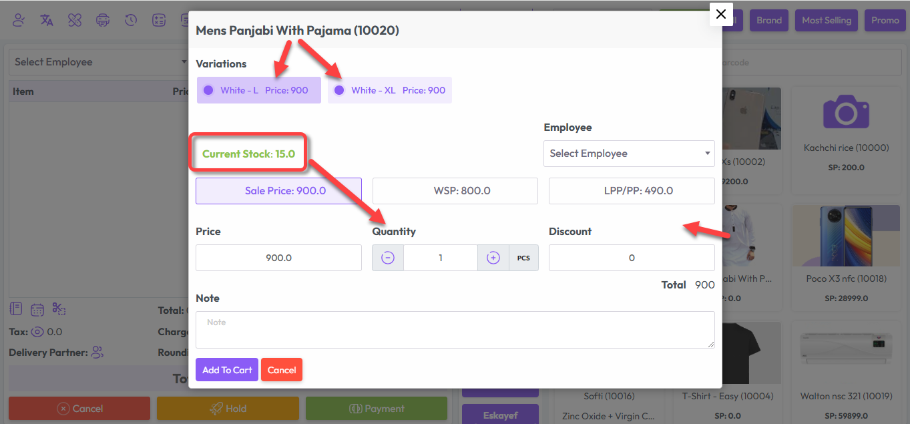Image resolution: width=910 pixels, height=424 pixels.
Task: Switch to the Brand tab
Action: (x=769, y=20)
